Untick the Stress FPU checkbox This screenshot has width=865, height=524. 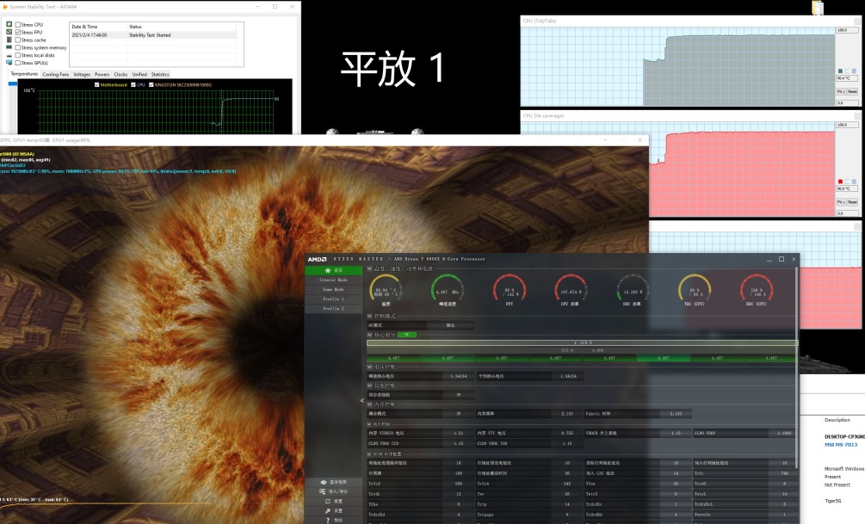pos(18,33)
